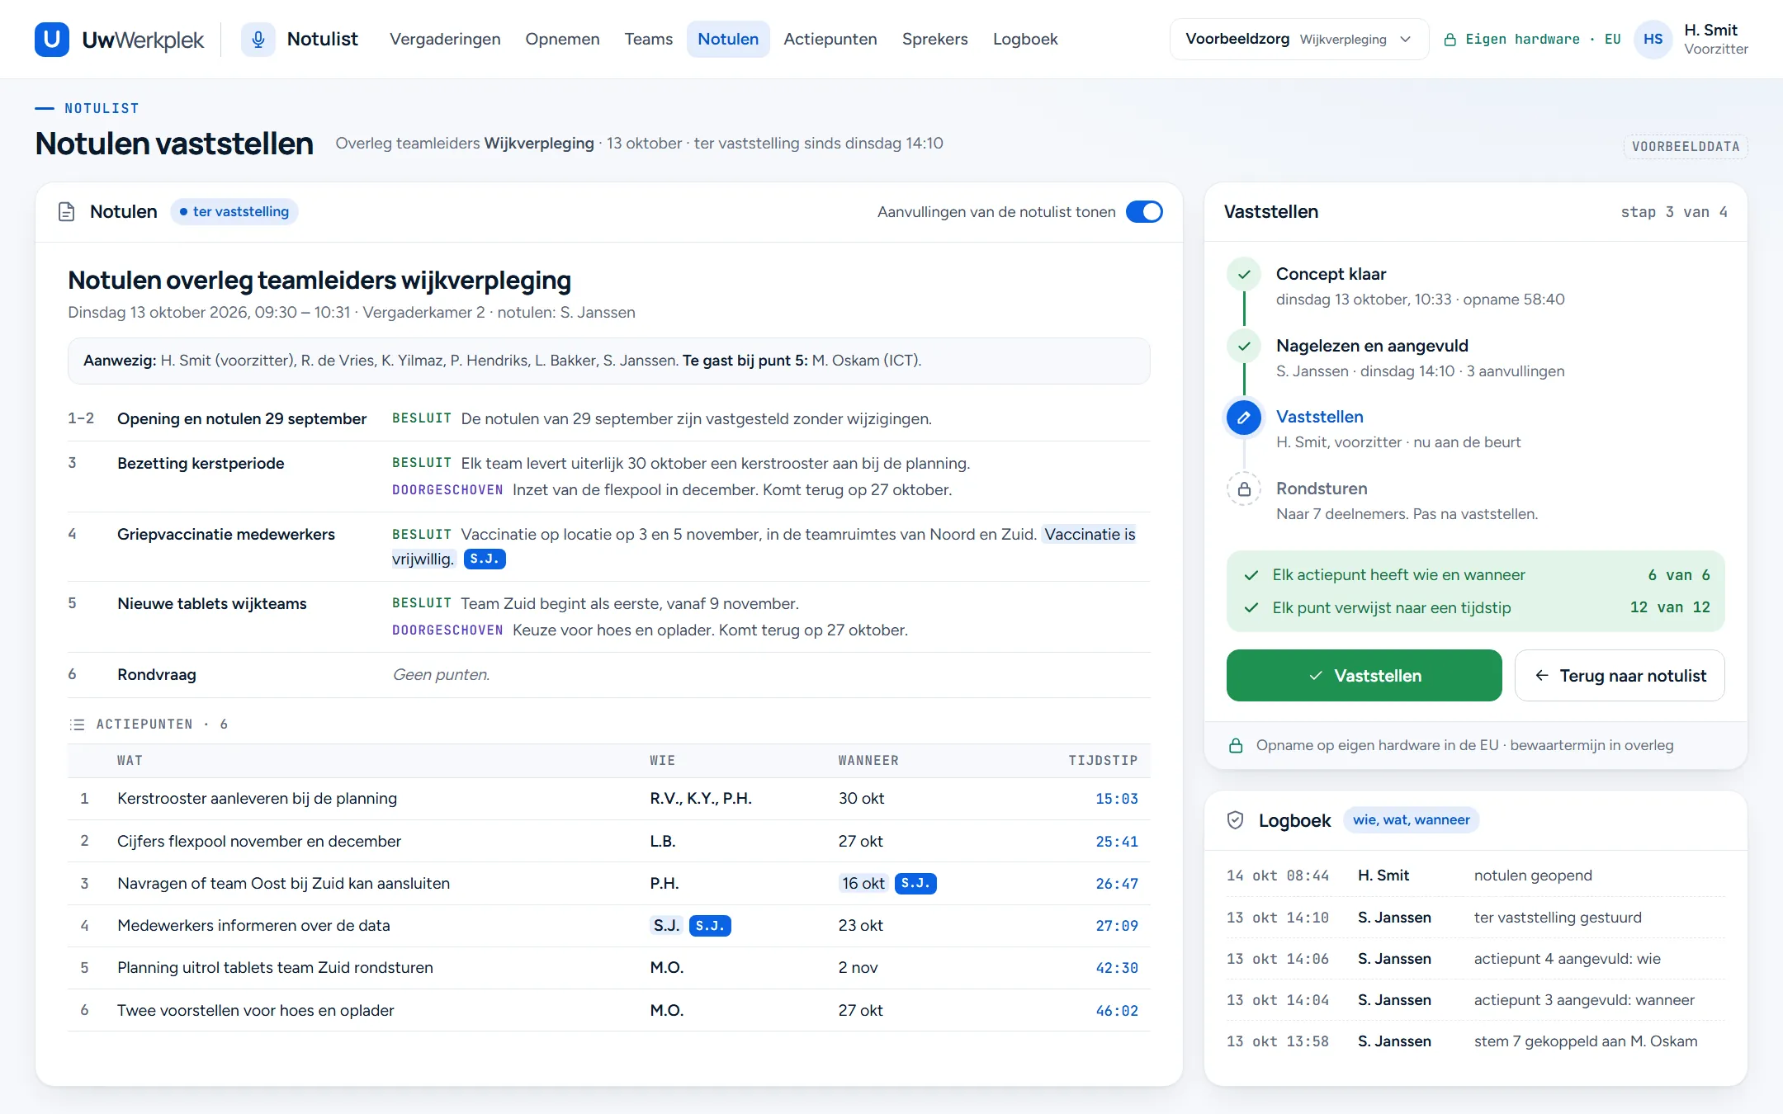Open the Logboek tab in navigation

[1024, 40]
